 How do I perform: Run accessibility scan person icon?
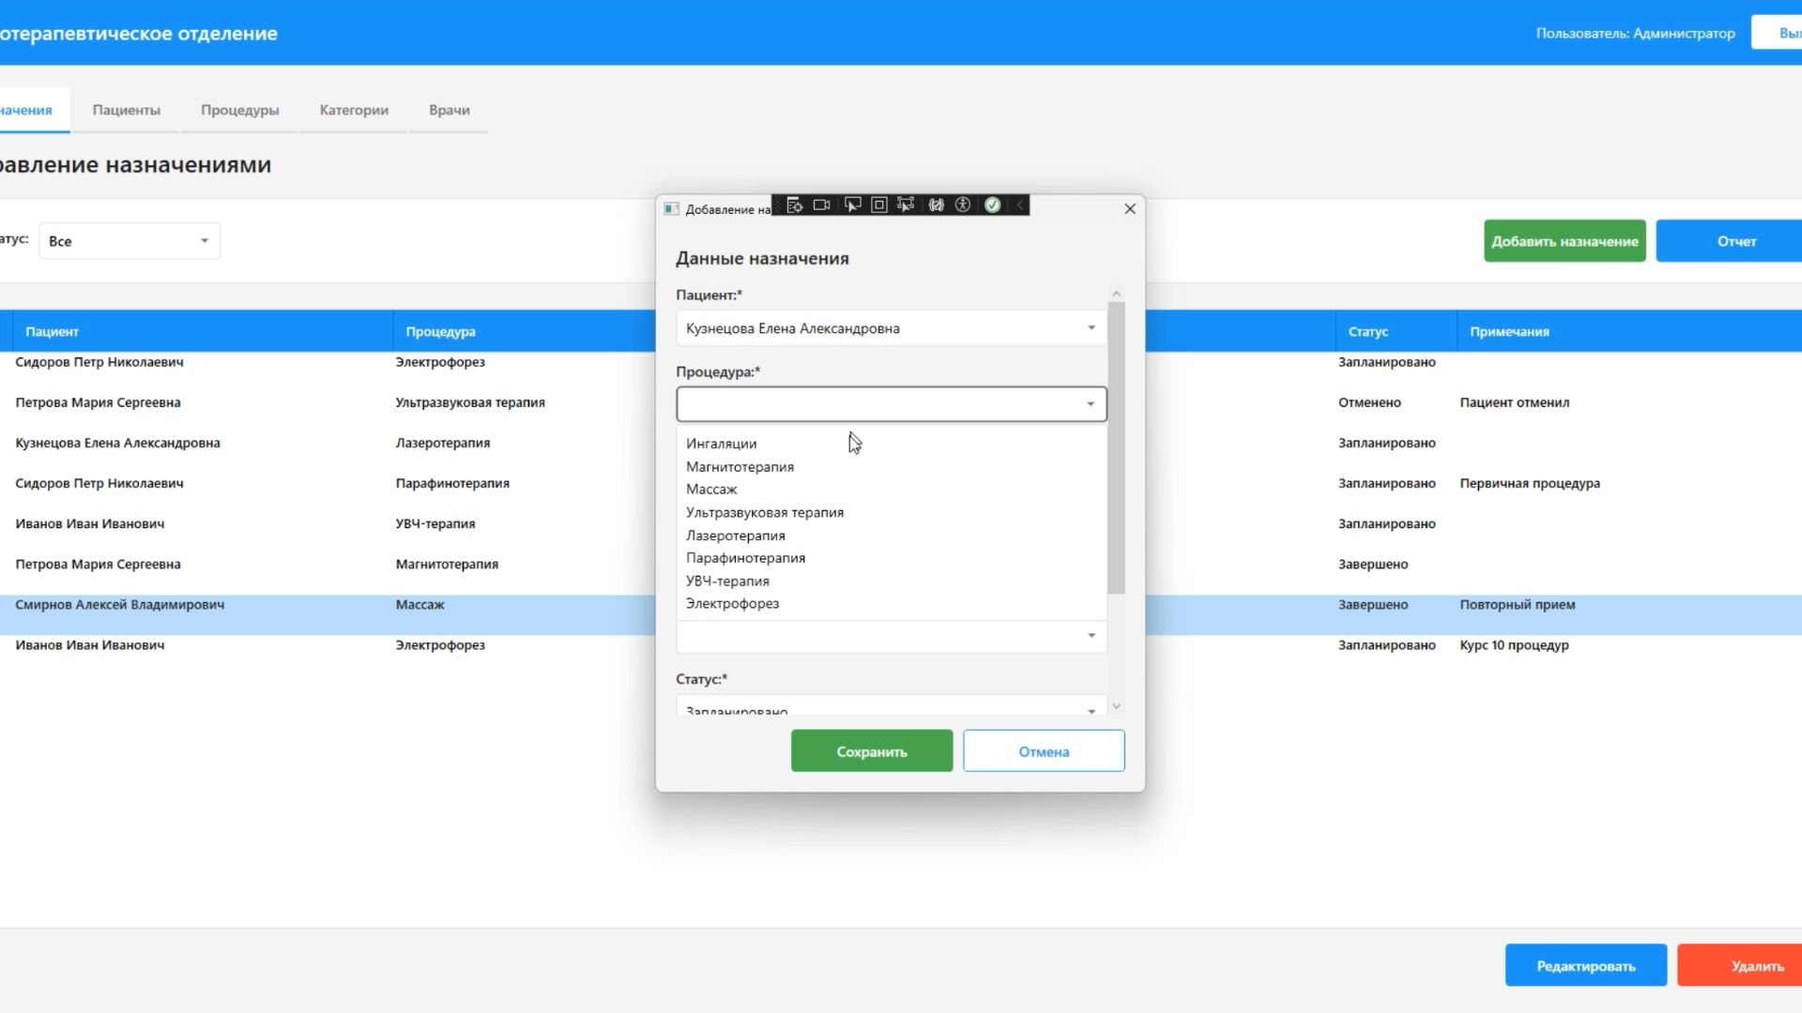(963, 205)
